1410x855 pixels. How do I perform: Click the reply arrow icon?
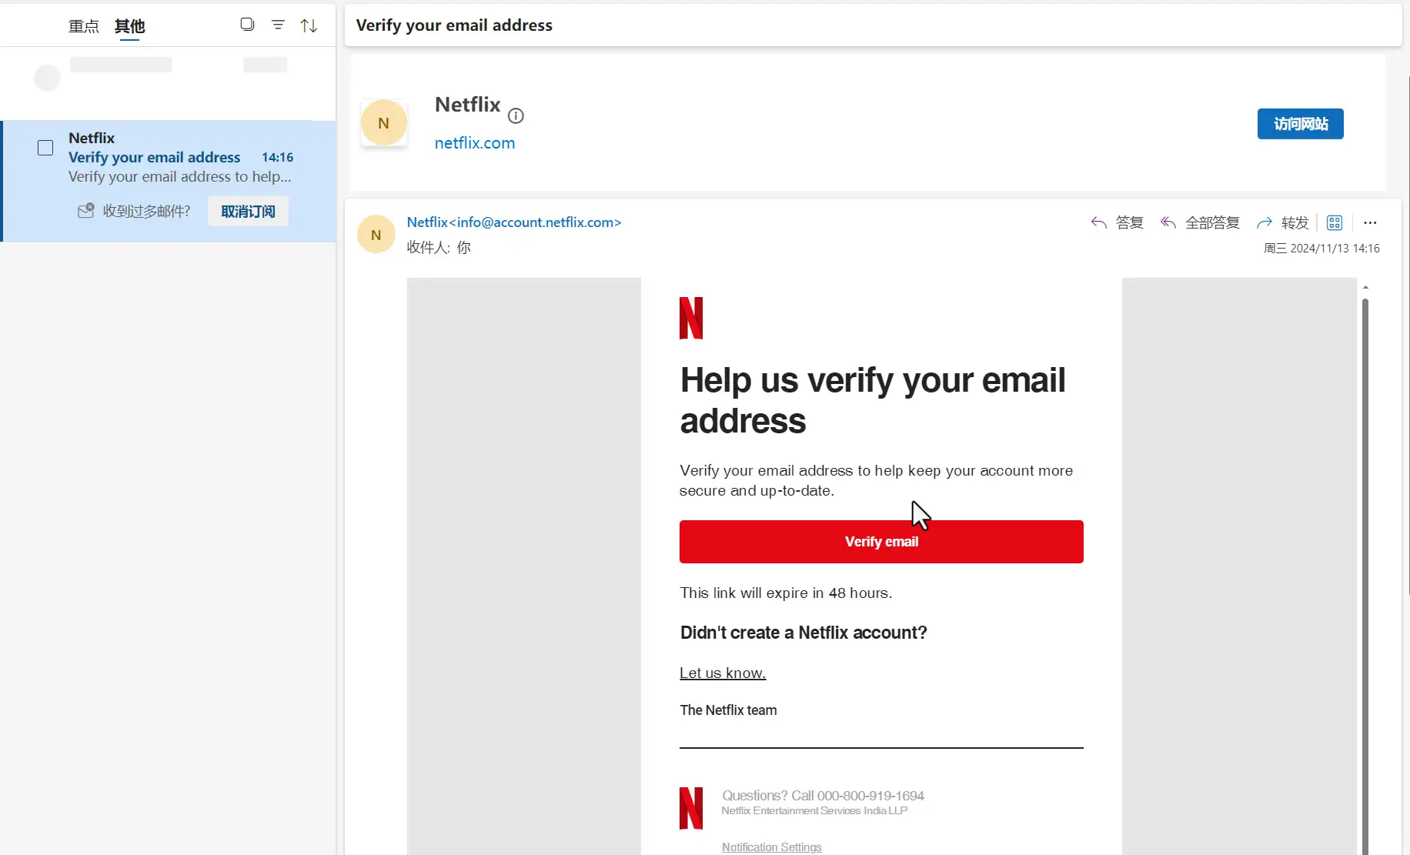point(1099,222)
